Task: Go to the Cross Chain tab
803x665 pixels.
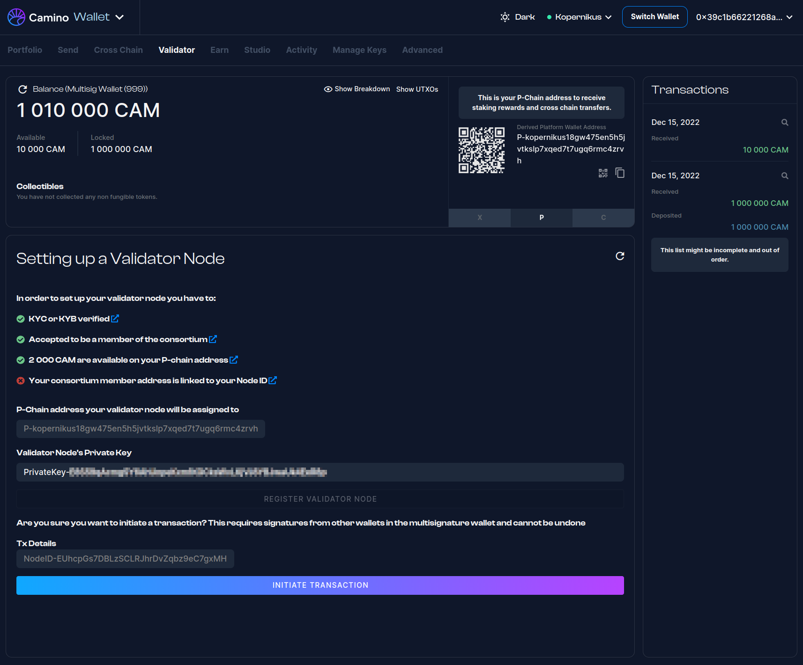Action: 118,50
